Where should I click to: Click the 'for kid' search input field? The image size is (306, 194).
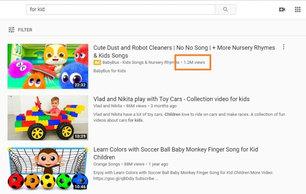[x=120, y=10]
